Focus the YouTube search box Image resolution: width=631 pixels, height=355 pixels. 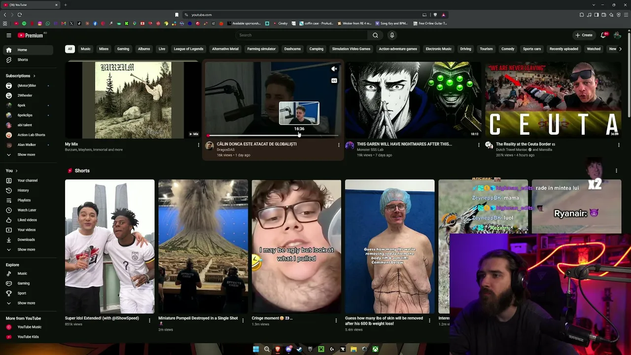[301, 35]
